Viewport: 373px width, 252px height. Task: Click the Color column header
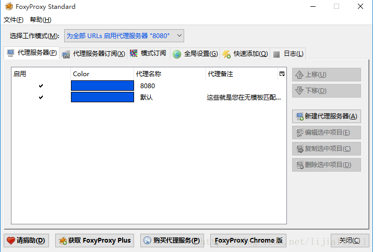click(102, 74)
